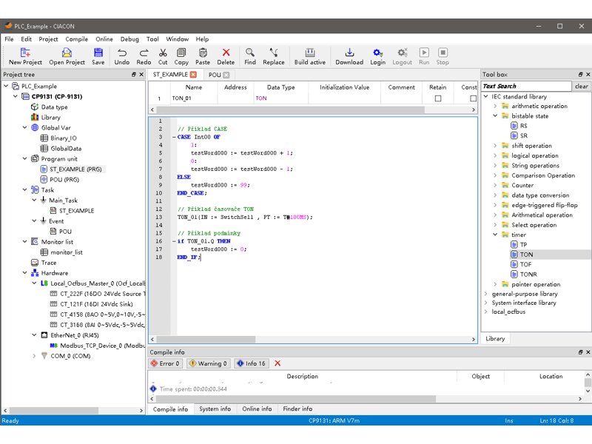This screenshot has width=592, height=444.
Task: Select the TONR block in timer list
Action: tap(528, 274)
